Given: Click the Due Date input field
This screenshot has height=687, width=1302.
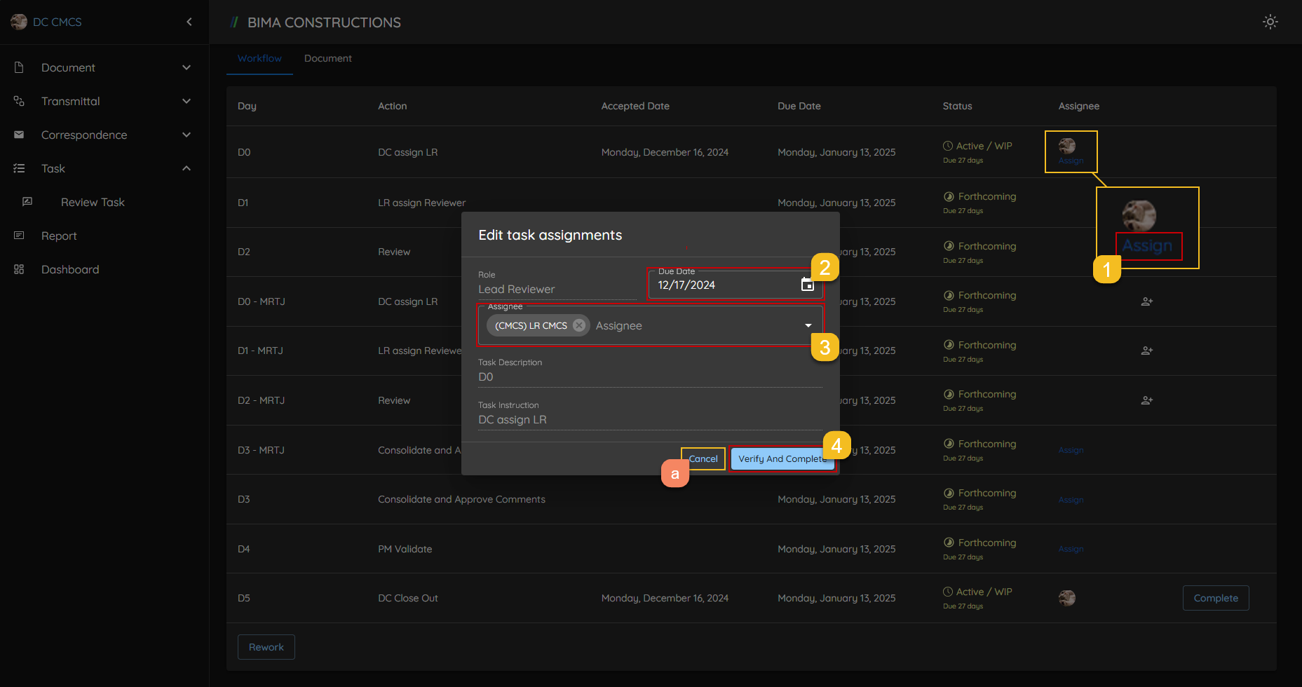Looking at the screenshot, I should (x=722, y=285).
